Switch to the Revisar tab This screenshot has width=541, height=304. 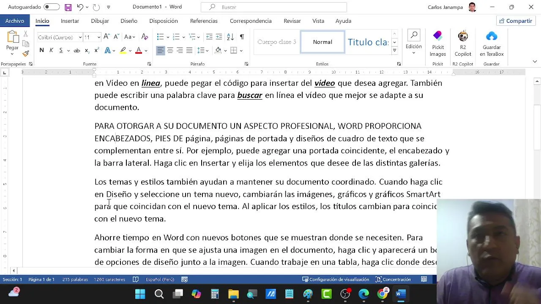pos(292,21)
